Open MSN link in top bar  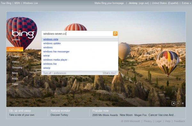point(17,3)
